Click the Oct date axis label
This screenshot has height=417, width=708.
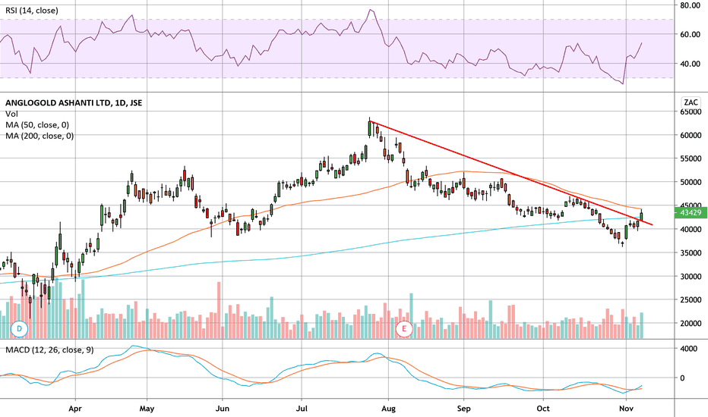543,409
